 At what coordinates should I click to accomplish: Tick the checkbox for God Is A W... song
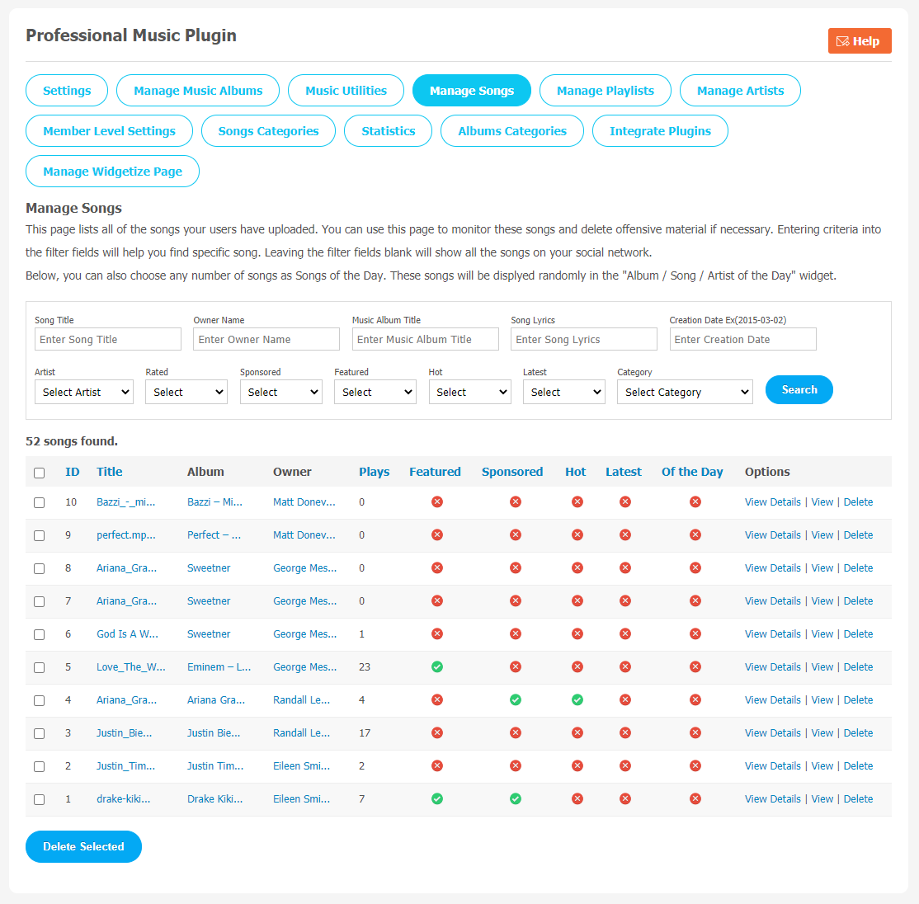[x=40, y=634]
